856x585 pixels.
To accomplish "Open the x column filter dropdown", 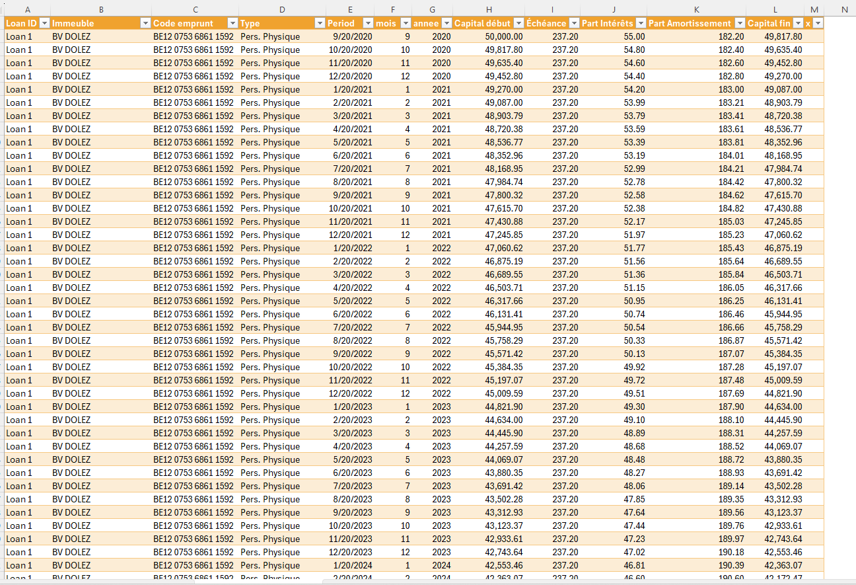I will (818, 23).
